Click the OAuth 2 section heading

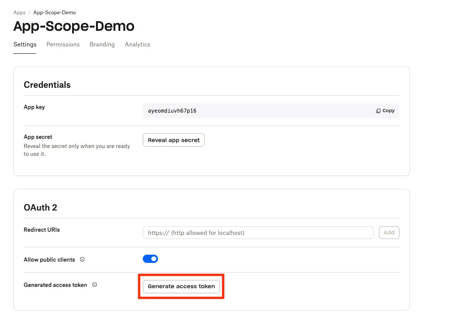point(40,207)
